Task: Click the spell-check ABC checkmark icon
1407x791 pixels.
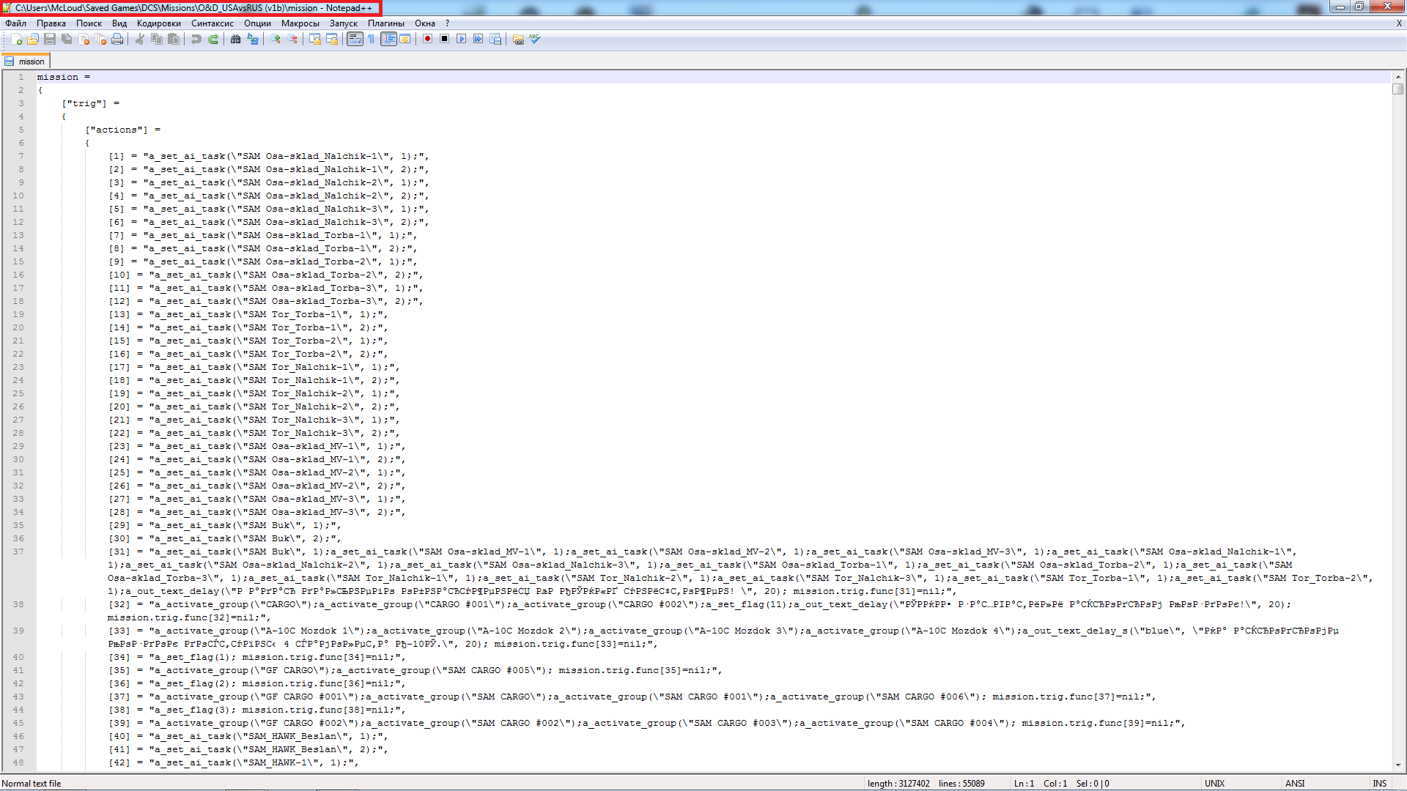Action: pyautogui.click(x=535, y=40)
